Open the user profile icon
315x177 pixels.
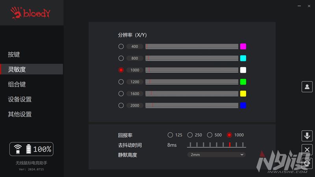pos(307,87)
